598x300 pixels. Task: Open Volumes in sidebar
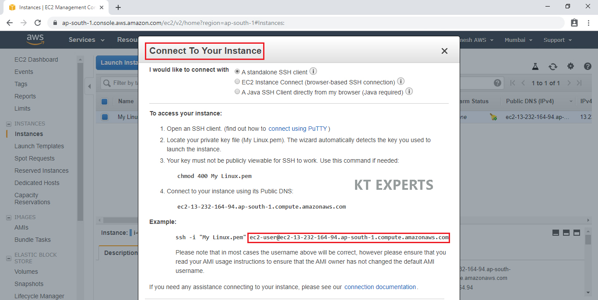click(x=26, y=272)
